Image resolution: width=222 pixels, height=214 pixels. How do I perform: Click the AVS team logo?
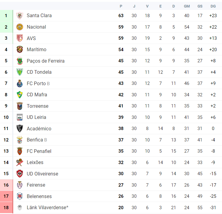point(20,38)
